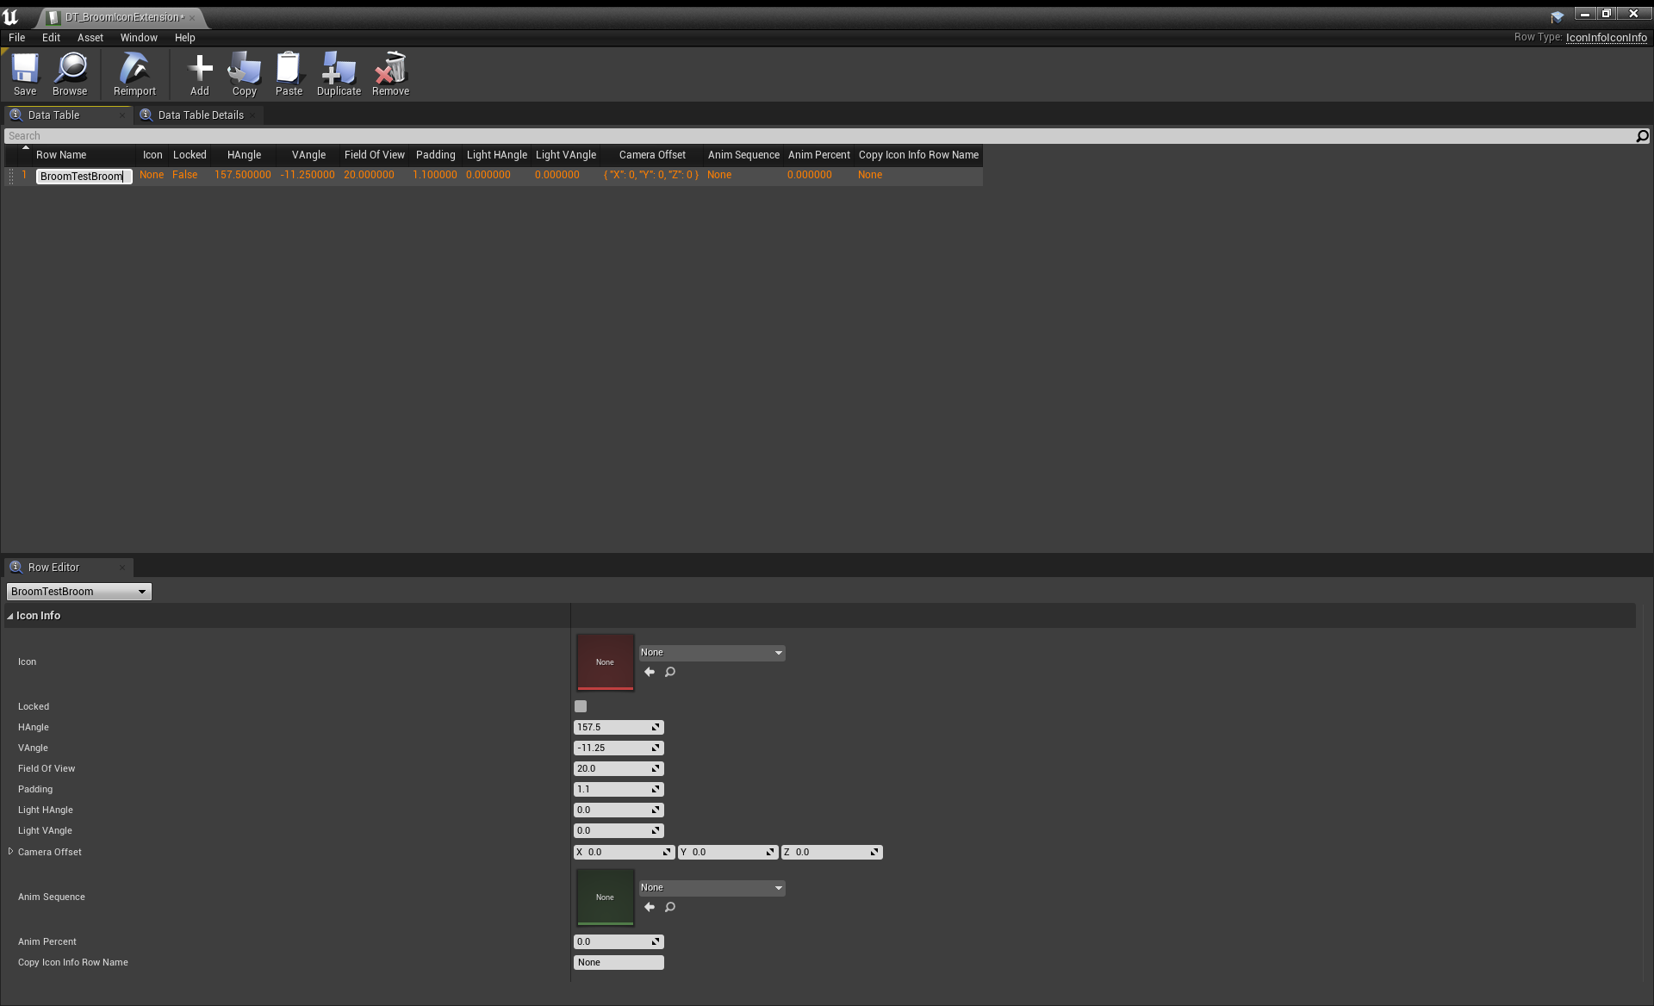Open the BroomTestBroom row selector dropdown
The height and width of the screenshot is (1006, 1654).
point(78,592)
